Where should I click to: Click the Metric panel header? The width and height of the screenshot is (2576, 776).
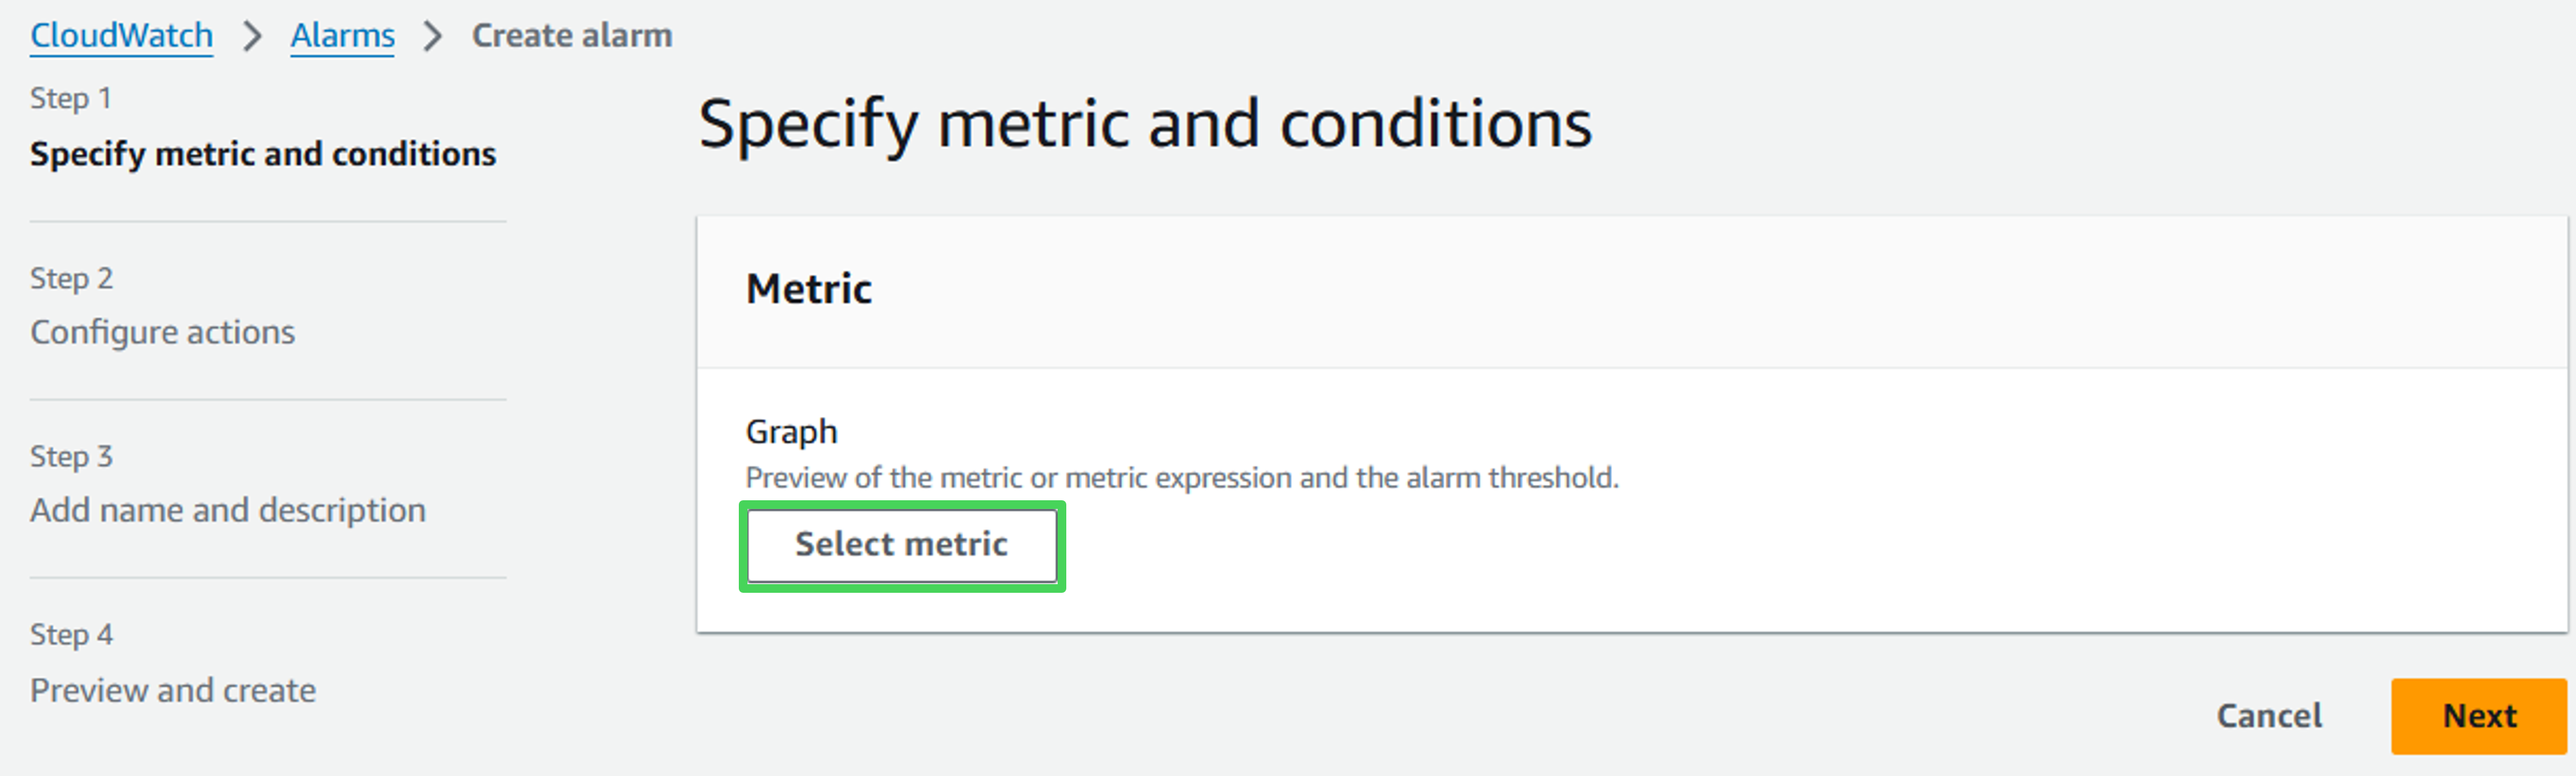(x=808, y=289)
